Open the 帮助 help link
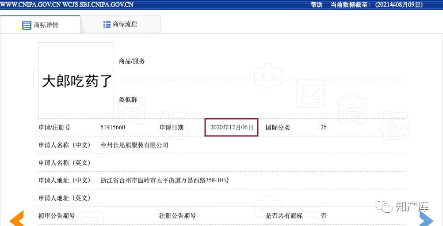The image size is (443, 226). click(x=317, y=5)
